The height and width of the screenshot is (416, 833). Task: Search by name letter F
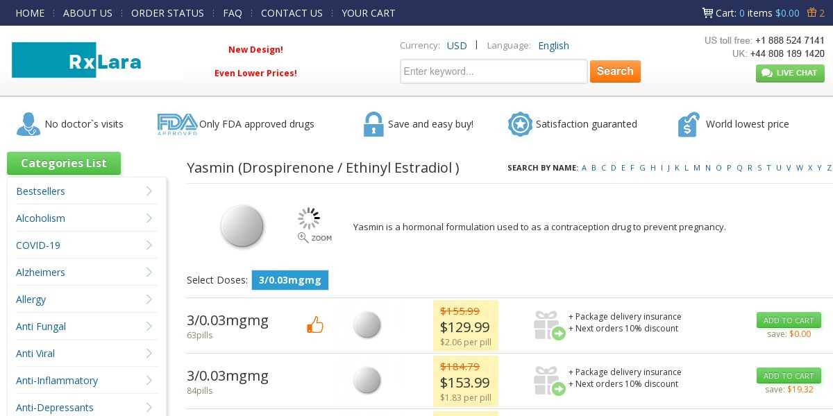pos(633,168)
